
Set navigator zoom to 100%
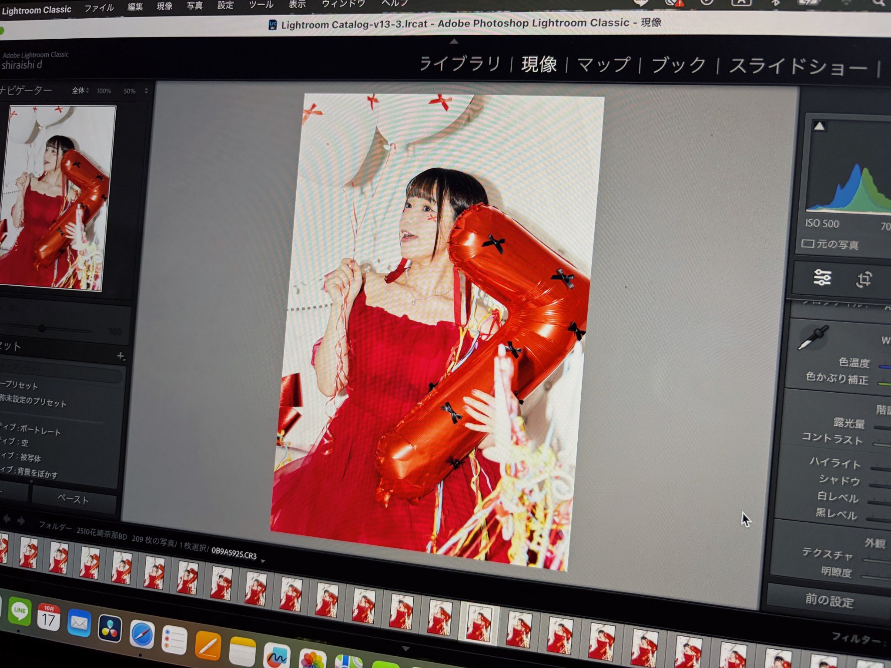pos(104,91)
